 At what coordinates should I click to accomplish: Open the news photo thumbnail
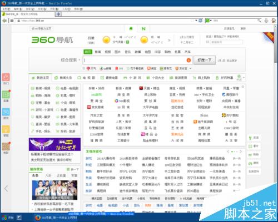click(54, 190)
